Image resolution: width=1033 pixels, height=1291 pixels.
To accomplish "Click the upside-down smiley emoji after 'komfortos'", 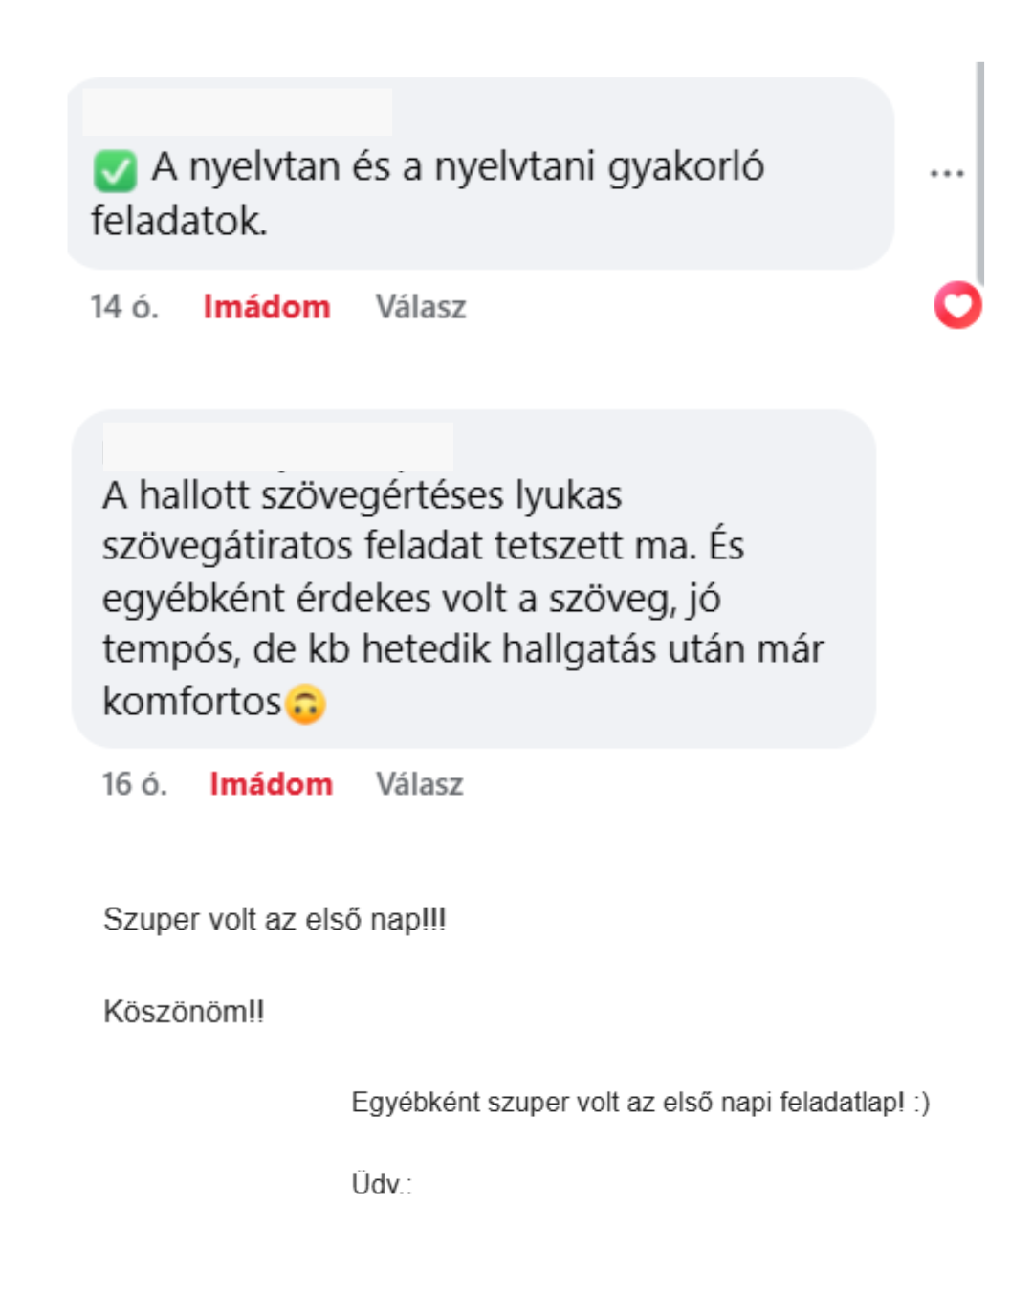I will coord(305,704).
